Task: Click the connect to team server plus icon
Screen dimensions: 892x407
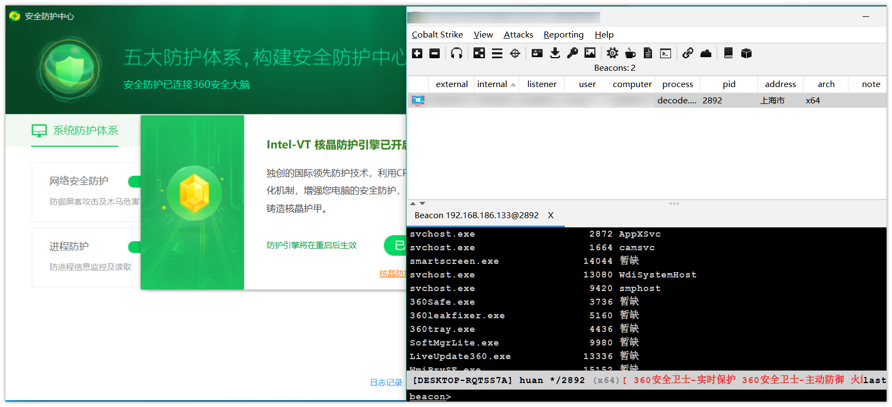Action: (417, 53)
